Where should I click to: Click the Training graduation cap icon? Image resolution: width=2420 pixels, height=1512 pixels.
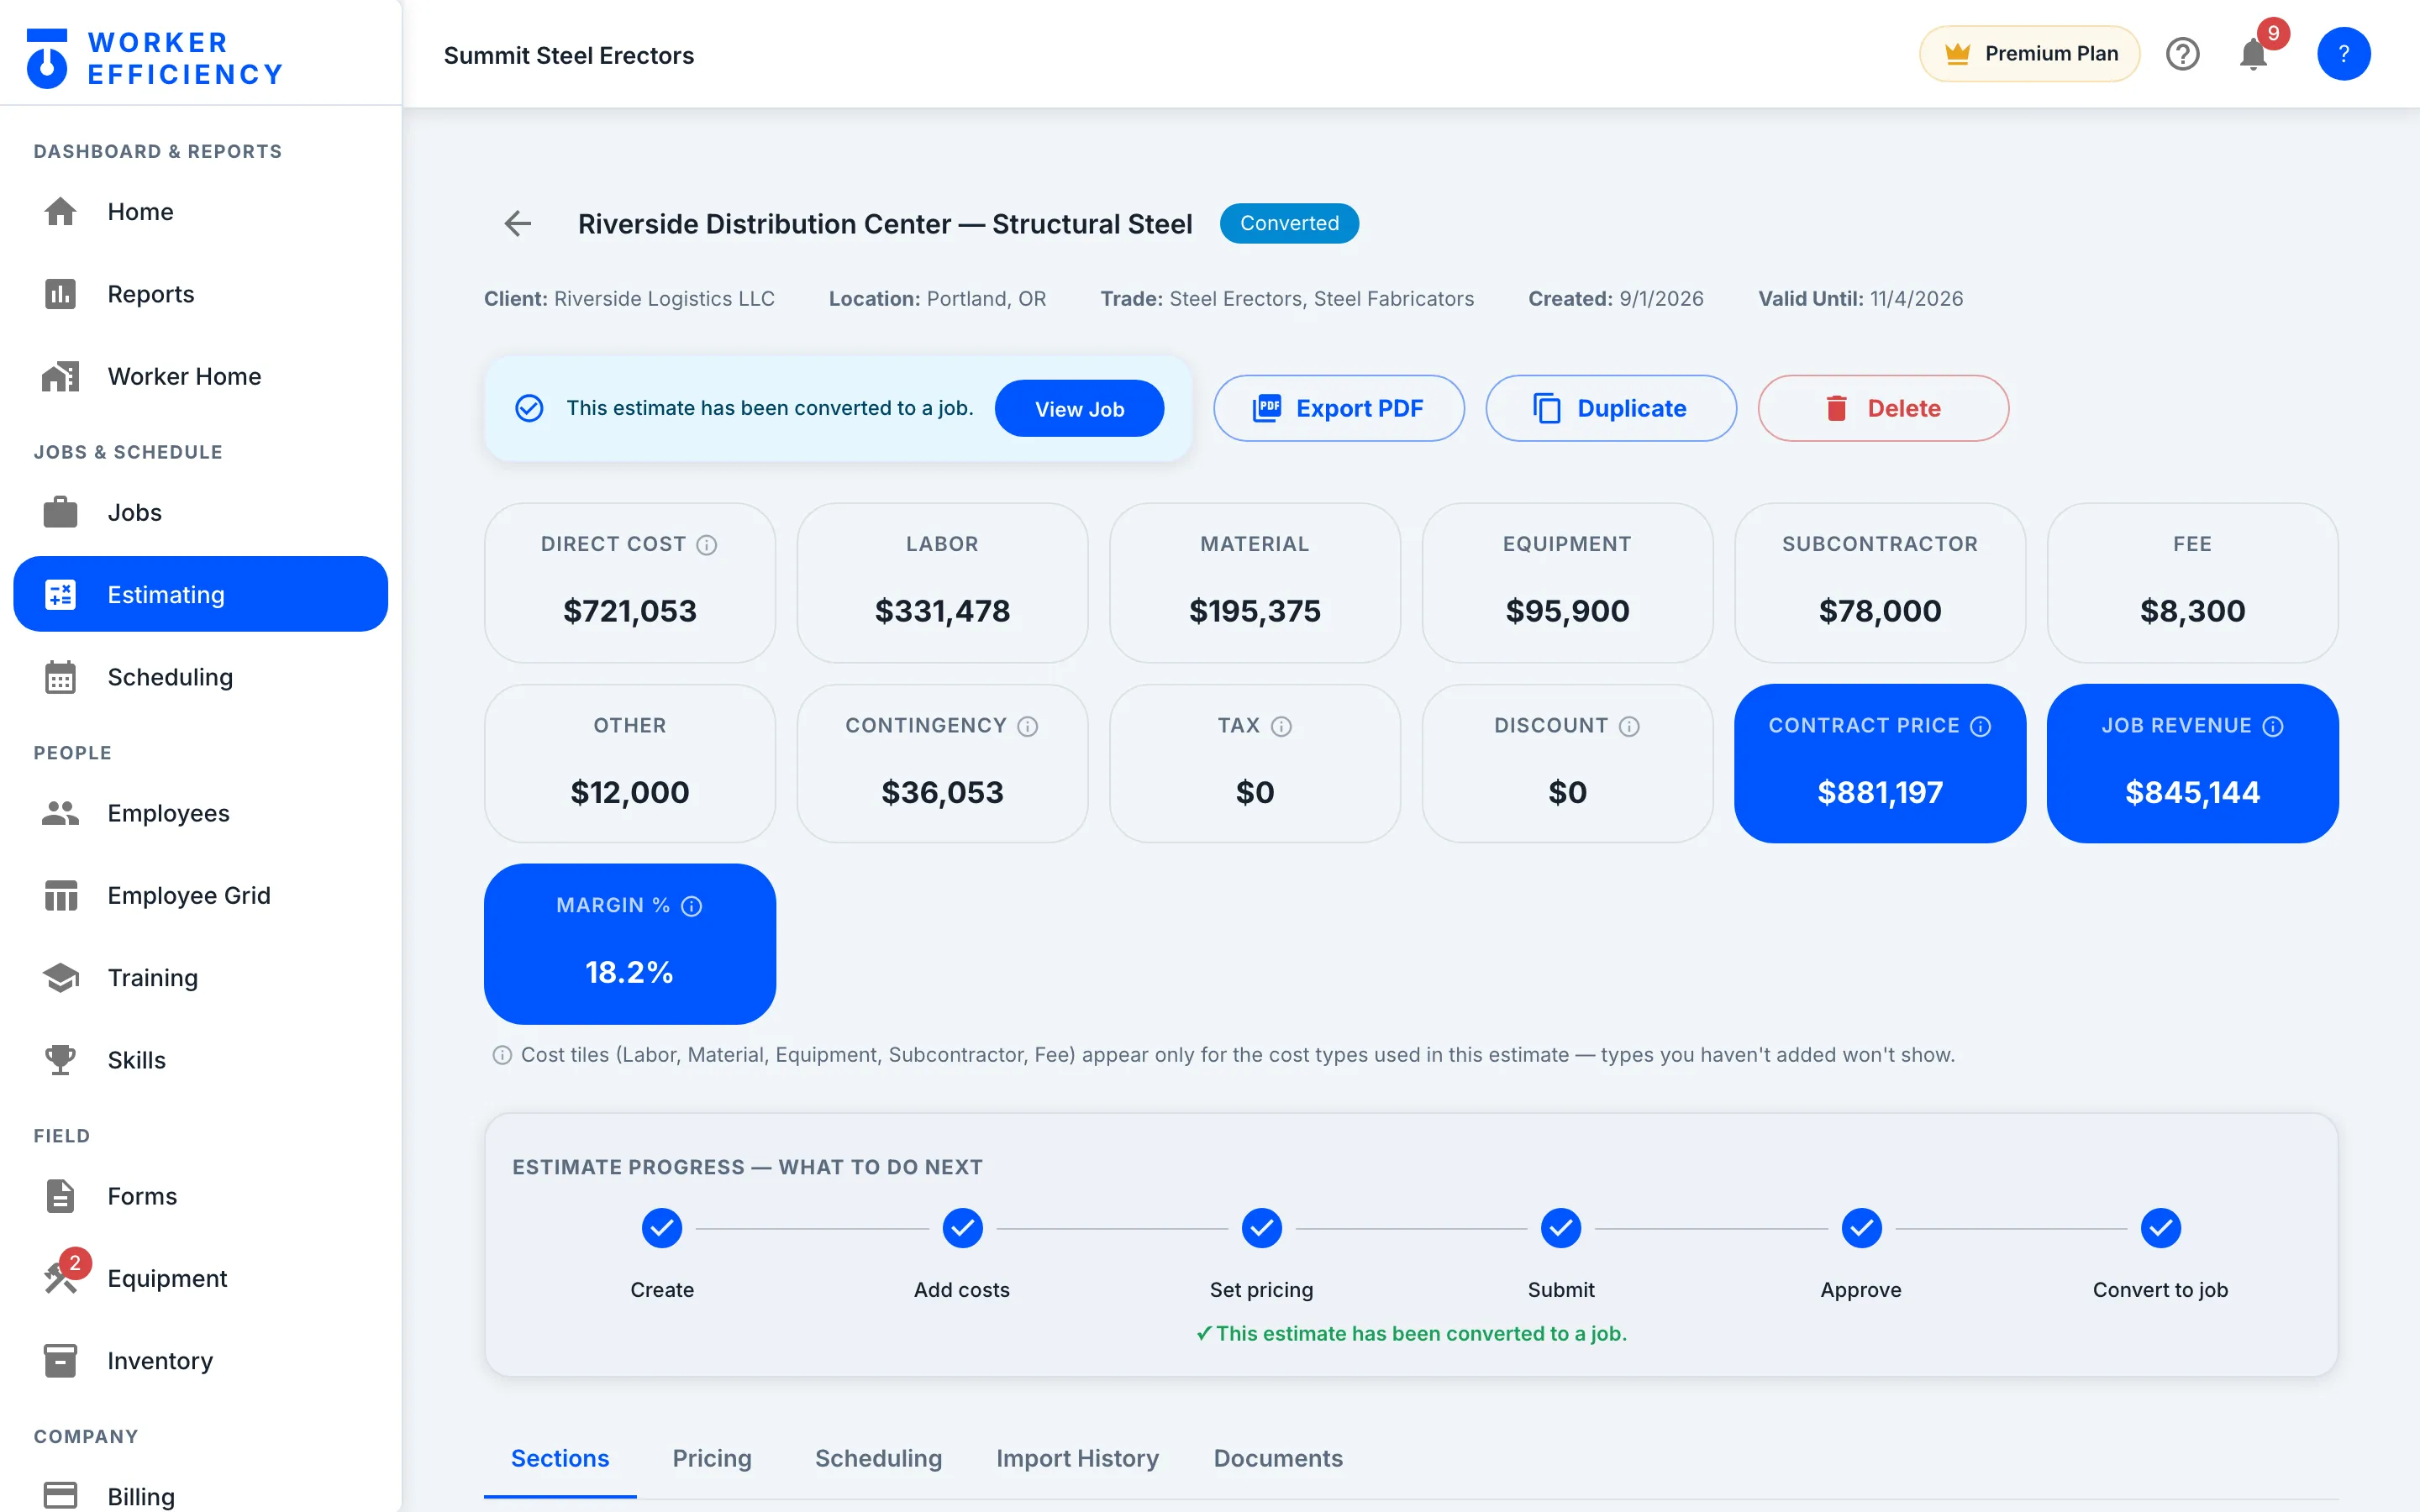point(60,977)
